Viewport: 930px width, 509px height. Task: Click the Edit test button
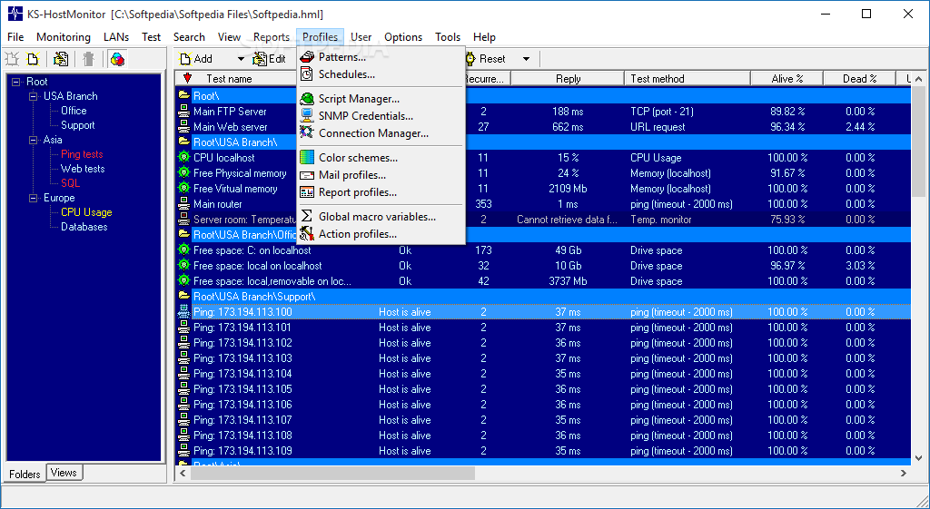pyautogui.click(x=270, y=59)
